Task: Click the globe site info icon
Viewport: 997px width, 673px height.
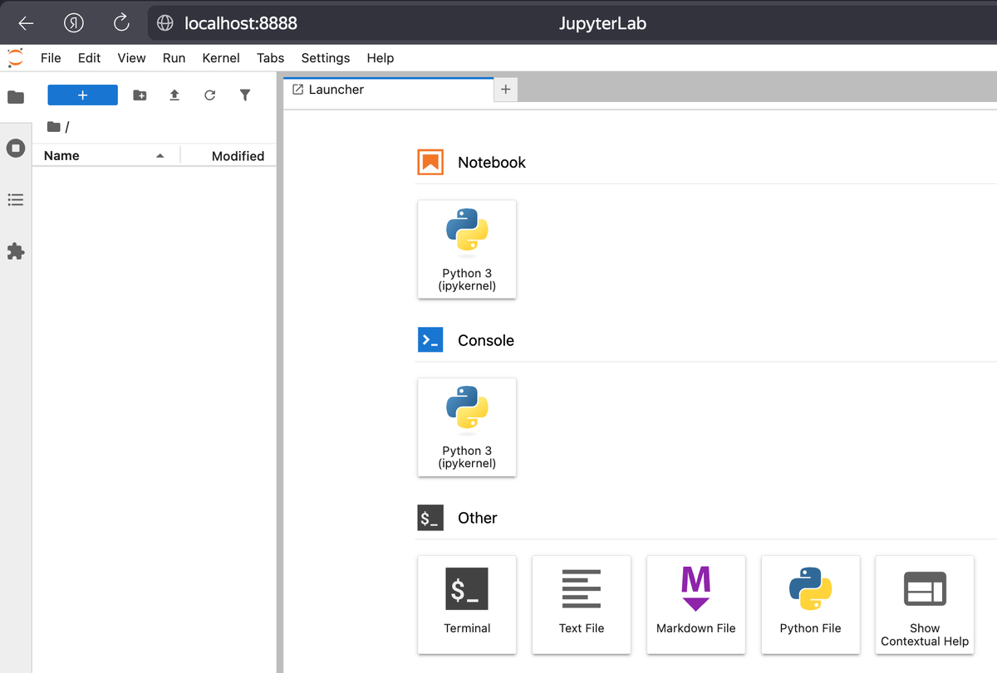Action: [165, 23]
